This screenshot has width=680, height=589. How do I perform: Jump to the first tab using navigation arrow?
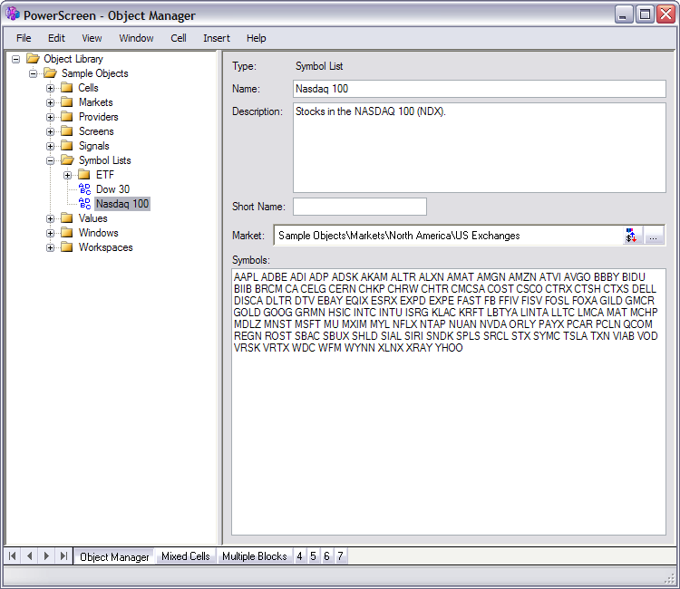click(x=14, y=555)
